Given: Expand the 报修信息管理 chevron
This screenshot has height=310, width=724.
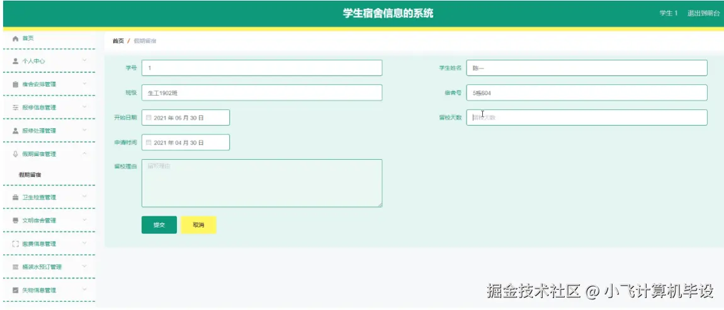Looking at the screenshot, I should tap(84, 107).
